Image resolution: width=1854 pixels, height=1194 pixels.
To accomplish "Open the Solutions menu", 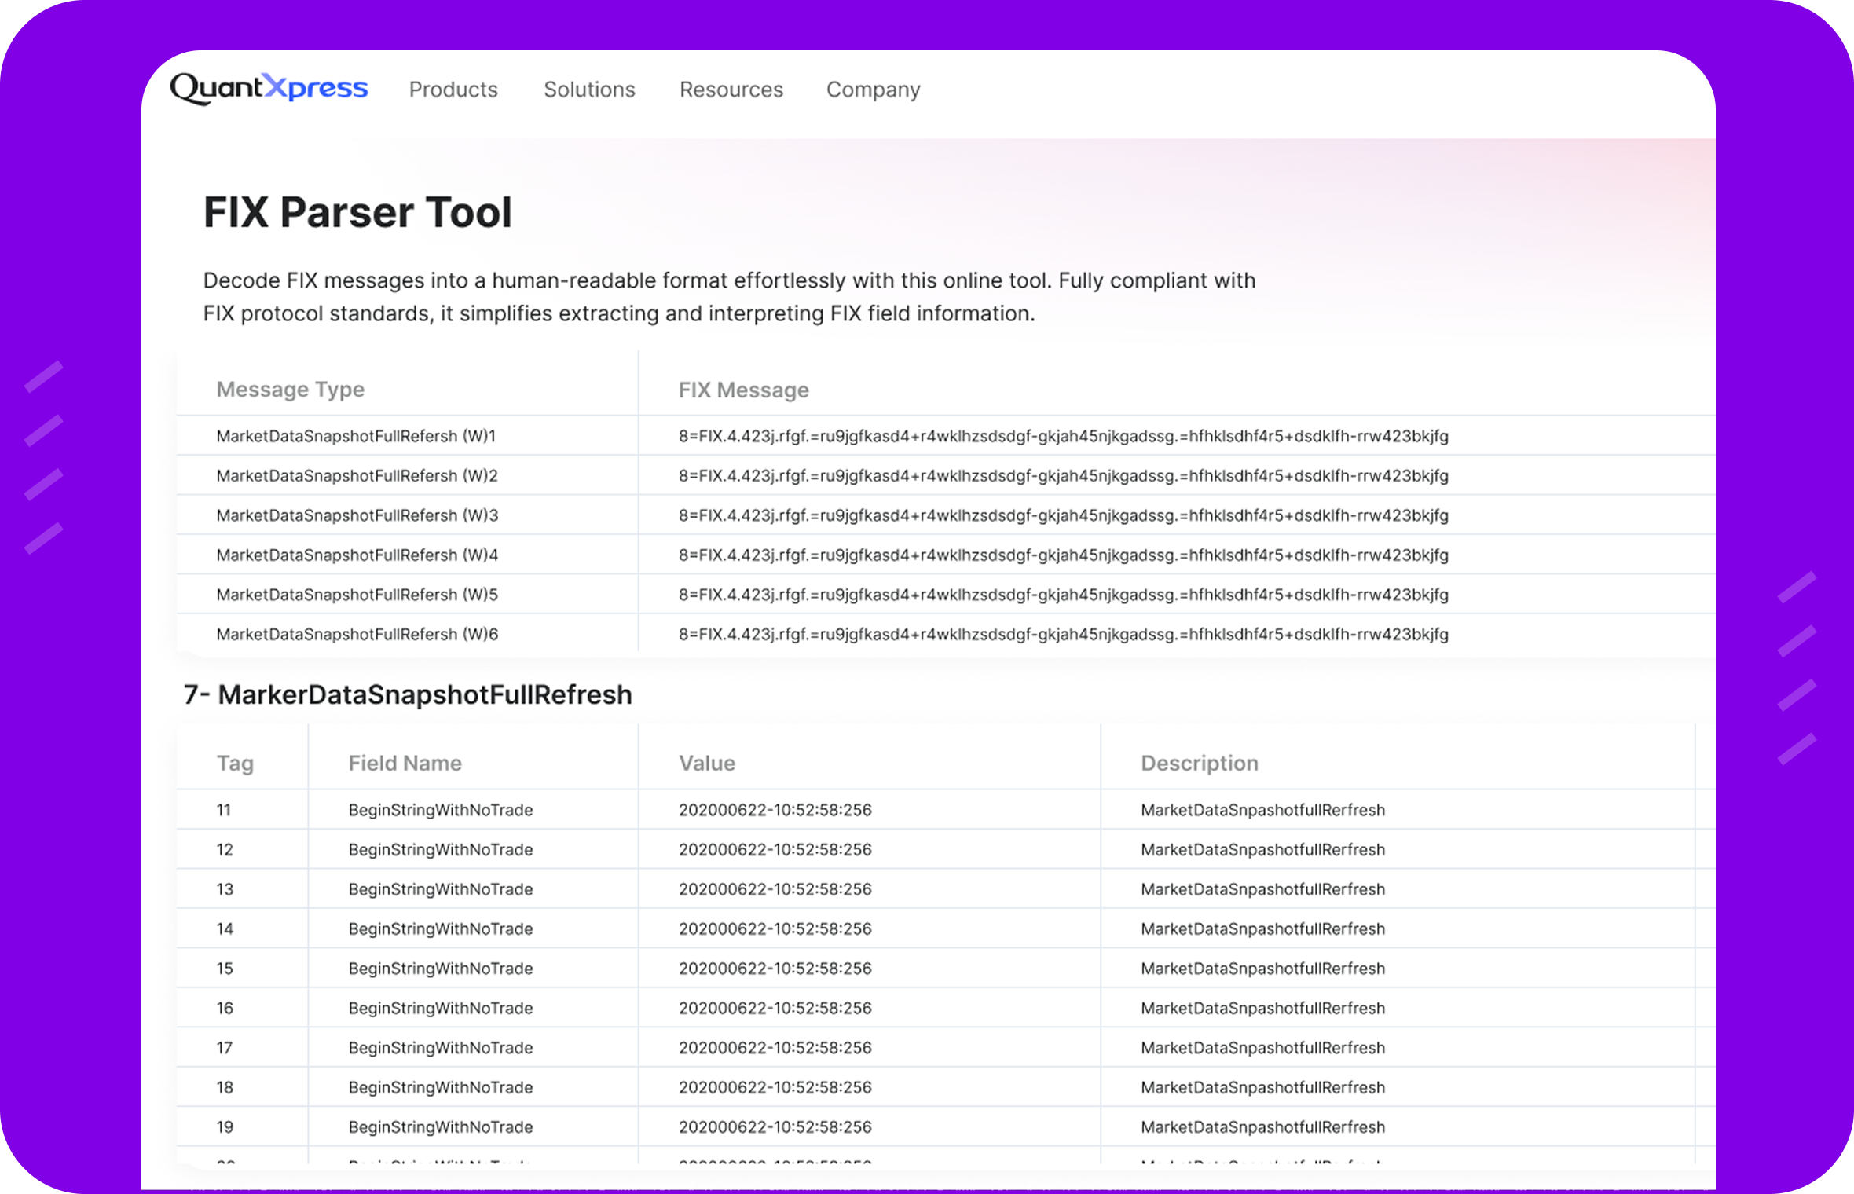I will tap(589, 90).
